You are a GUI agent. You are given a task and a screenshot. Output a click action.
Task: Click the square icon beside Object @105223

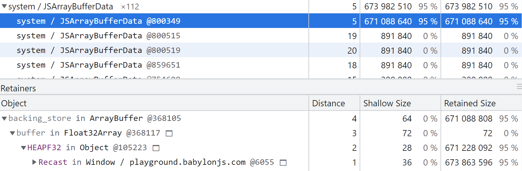pyautogui.click(x=156, y=148)
